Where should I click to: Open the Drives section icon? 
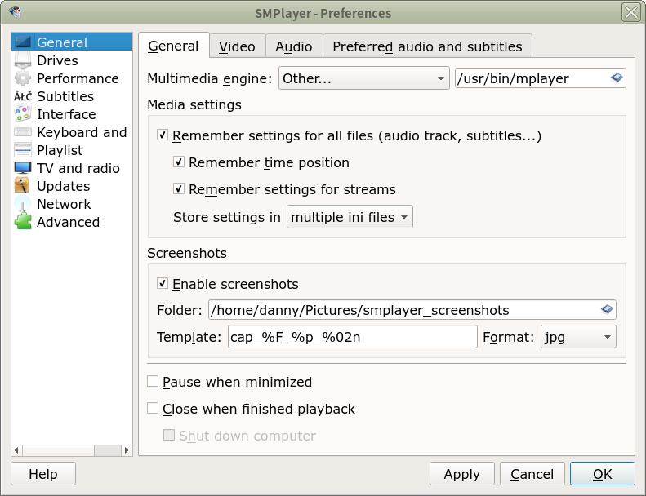pyautogui.click(x=23, y=60)
